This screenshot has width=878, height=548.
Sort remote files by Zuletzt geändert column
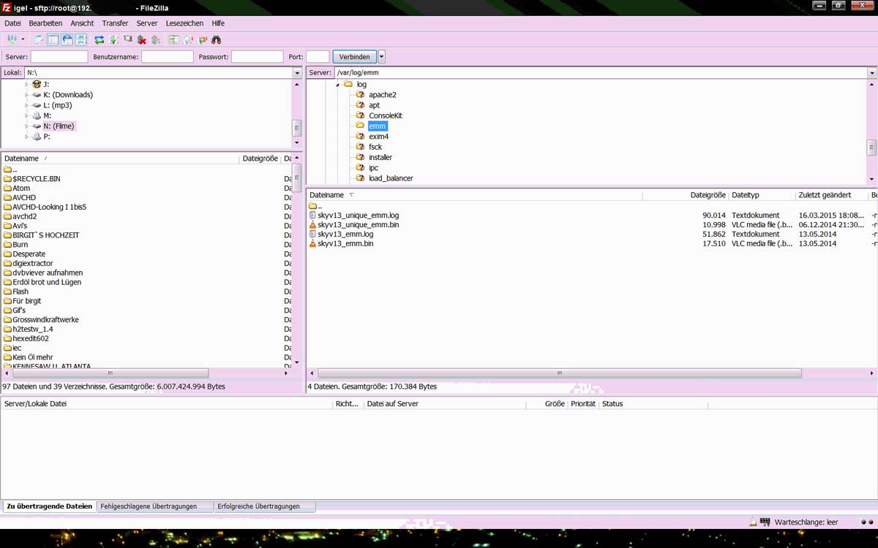tap(825, 195)
